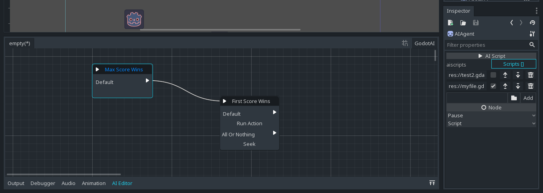Select the Max Score Wins node title

tap(124, 69)
